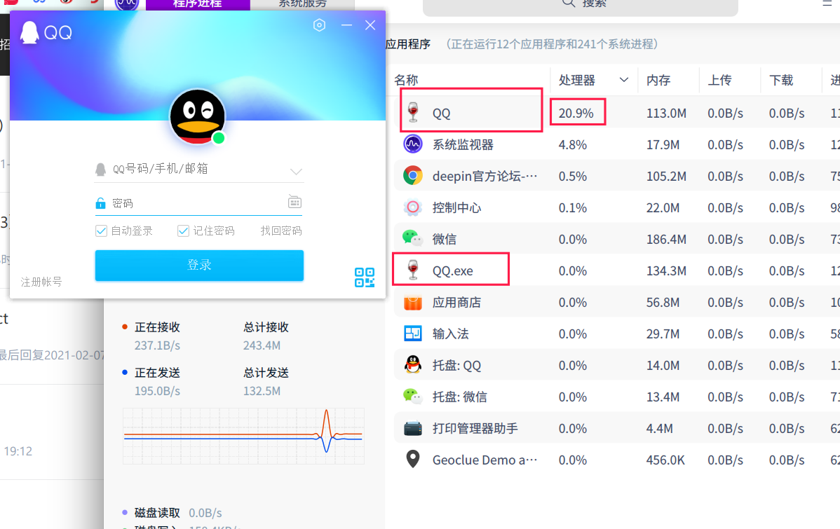Click the 20.9% CPU value for QQ
The width and height of the screenshot is (840, 529).
576,114
